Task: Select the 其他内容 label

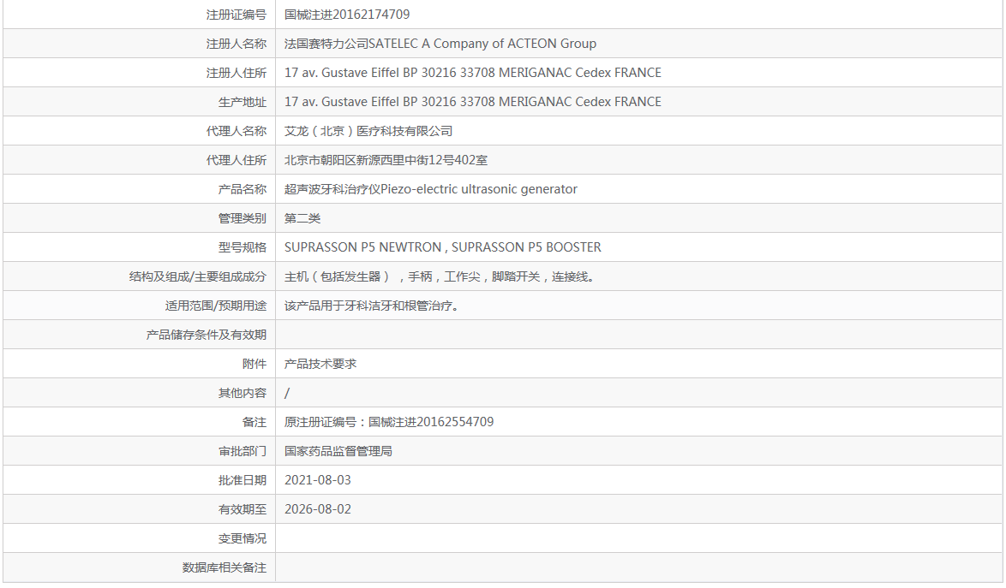Action: (243, 393)
